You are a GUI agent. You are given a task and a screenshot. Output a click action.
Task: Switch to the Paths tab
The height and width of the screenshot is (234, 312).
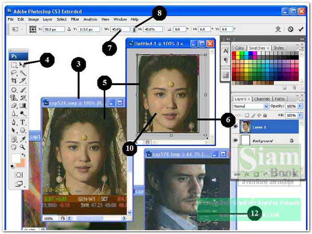point(280,99)
